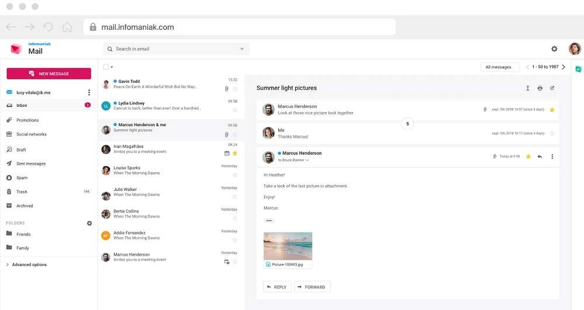
Task: Click the FORWARD button
Action: [x=312, y=287]
